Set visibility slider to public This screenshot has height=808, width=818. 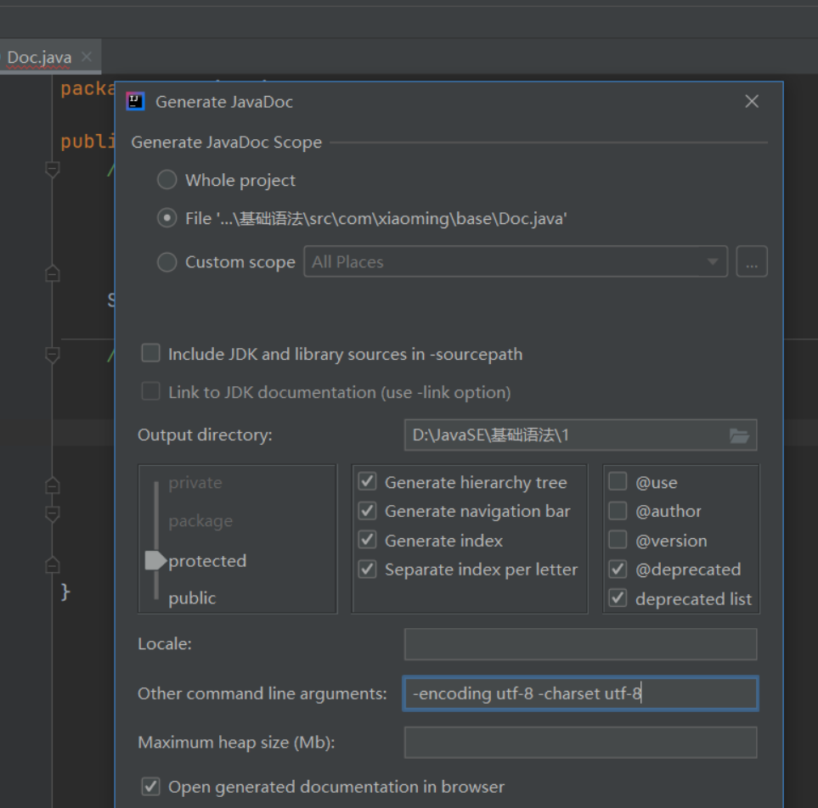192,598
